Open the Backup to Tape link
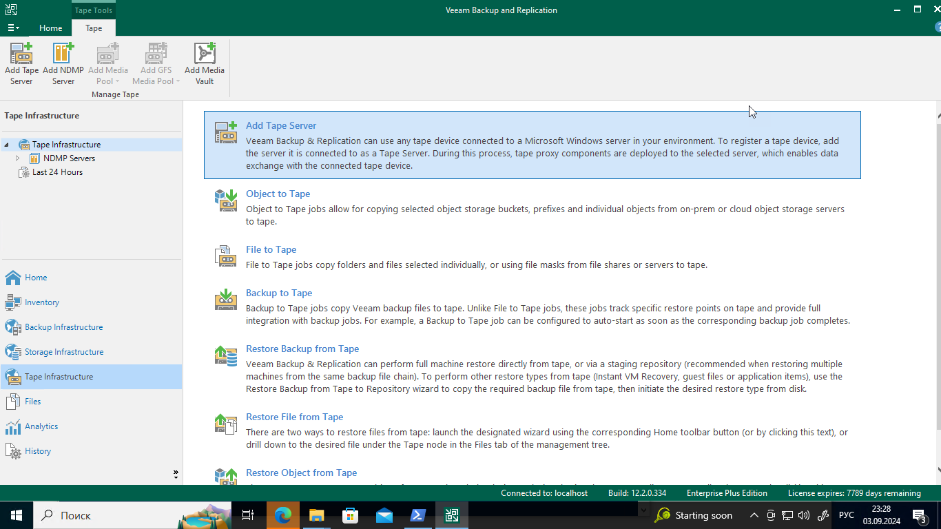This screenshot has height=529, width=941. coord(279,293)
